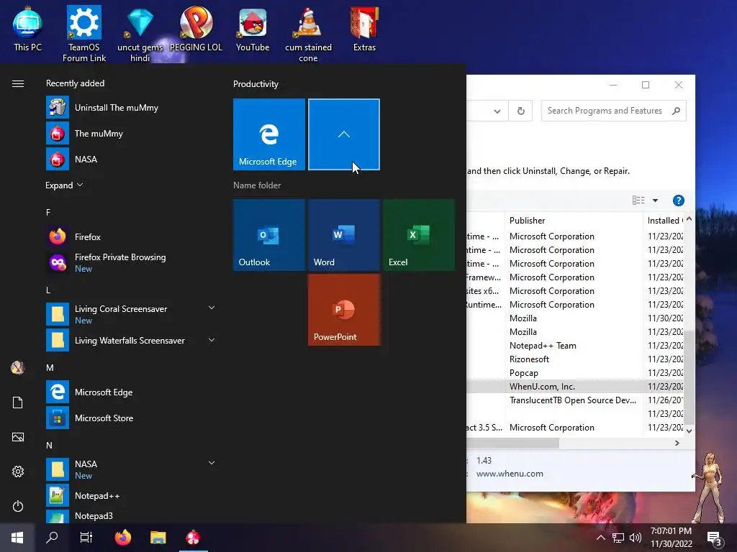
Task: Open the cone desktop shortcut
Action: (x=308, y=34)
